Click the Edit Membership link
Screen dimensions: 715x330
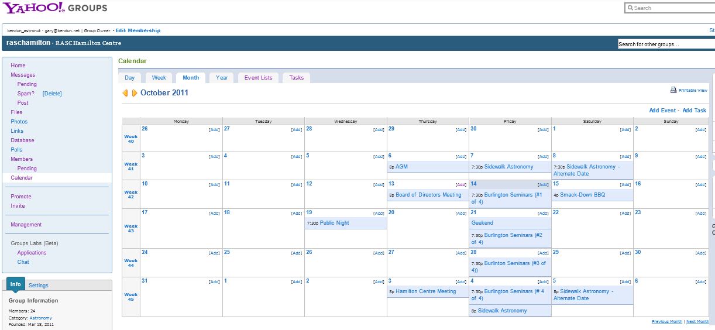pyautogui.click(x=137, y=30)
